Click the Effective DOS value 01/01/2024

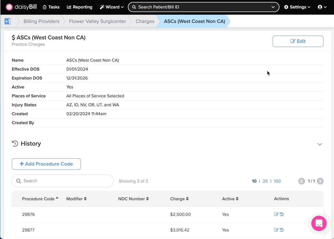coord(77,69)
